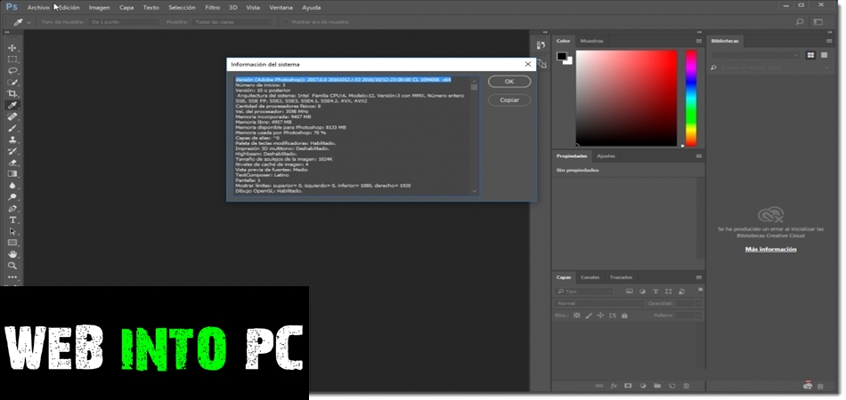846x400 pixels.
Task: Filter layers by type layer
Action: point(655,292)
